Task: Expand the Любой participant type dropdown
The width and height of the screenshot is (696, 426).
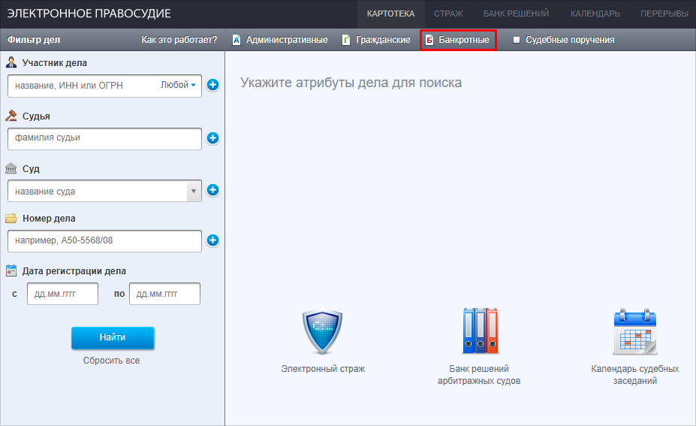Action: 179,86
